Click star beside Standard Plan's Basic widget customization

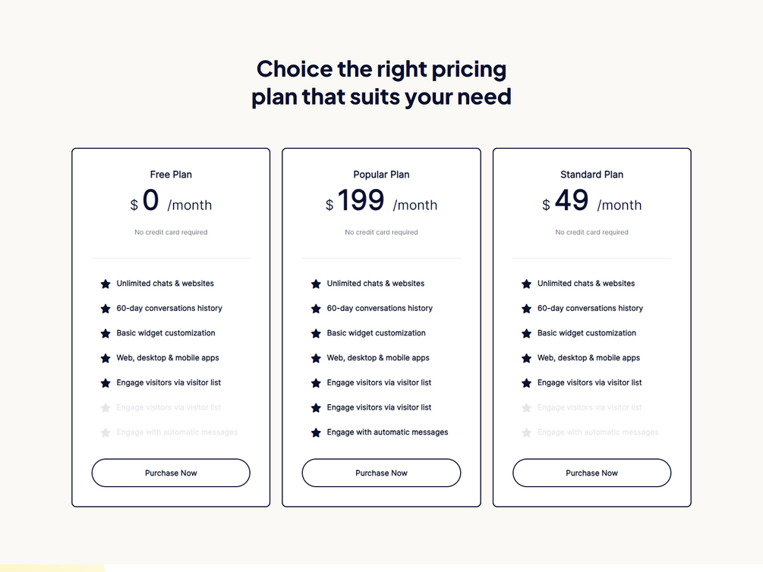[526, 334]
